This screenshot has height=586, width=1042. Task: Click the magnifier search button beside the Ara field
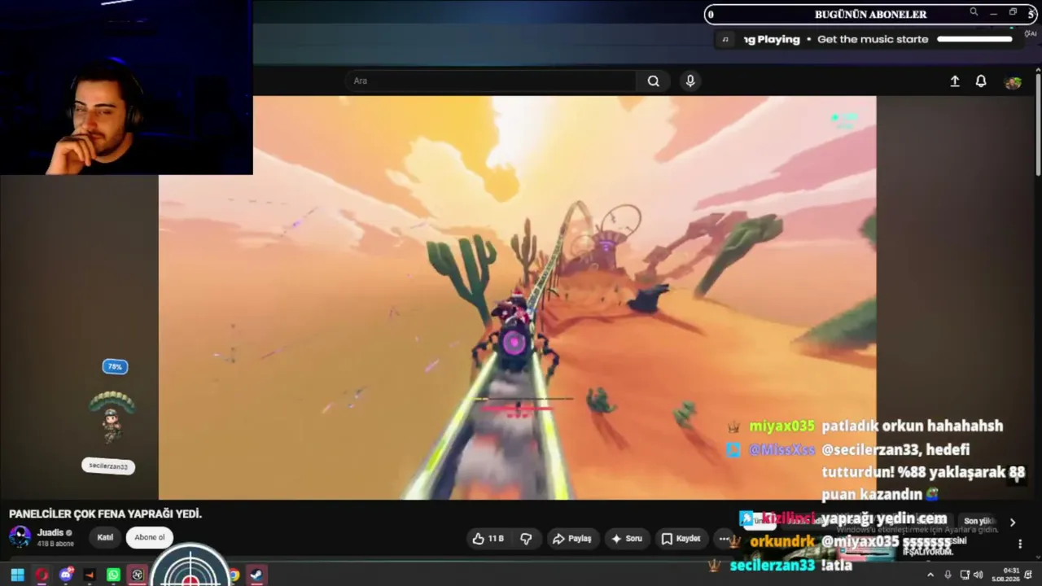pos(653,81)
